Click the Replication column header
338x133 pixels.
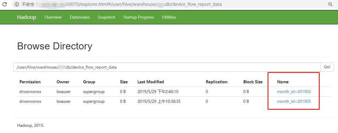click(x=217, y=82)
